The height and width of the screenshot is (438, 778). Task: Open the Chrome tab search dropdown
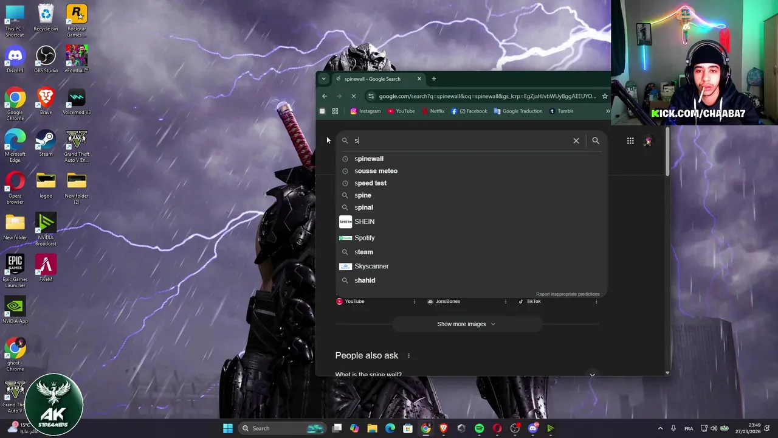tap(323, 78)
